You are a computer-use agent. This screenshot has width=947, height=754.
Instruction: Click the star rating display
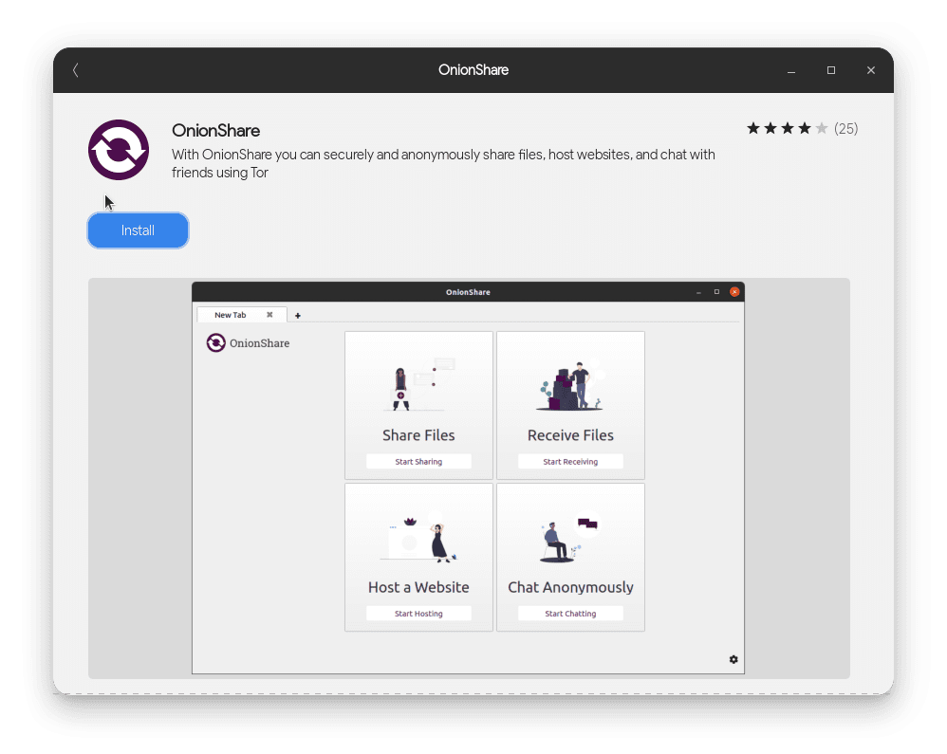787,128
